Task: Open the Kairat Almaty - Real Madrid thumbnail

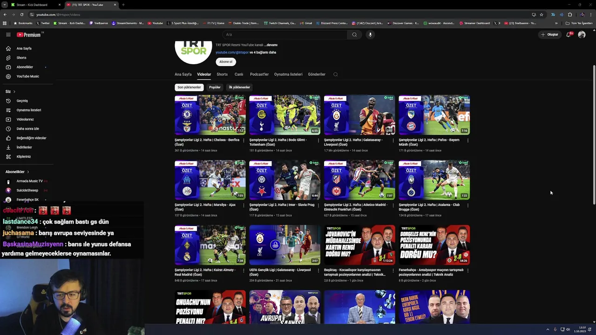Action: coord(210,245)
